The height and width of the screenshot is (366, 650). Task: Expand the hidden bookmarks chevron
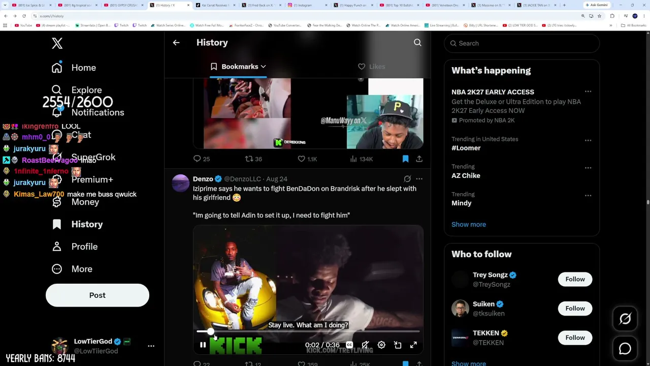[611, 25]
